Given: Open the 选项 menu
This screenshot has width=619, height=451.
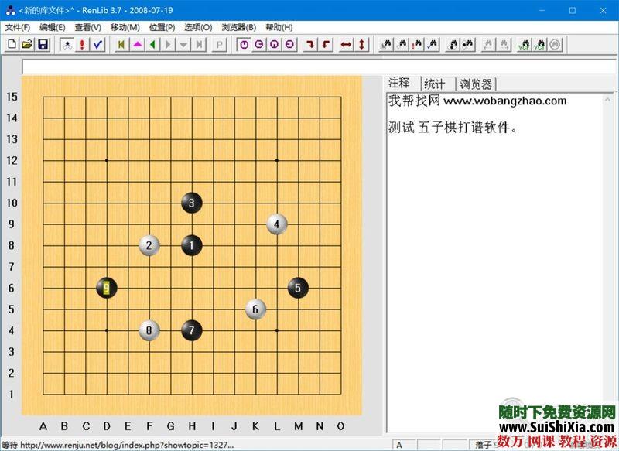Looking at the screenshot, I should tap(200, 27).
